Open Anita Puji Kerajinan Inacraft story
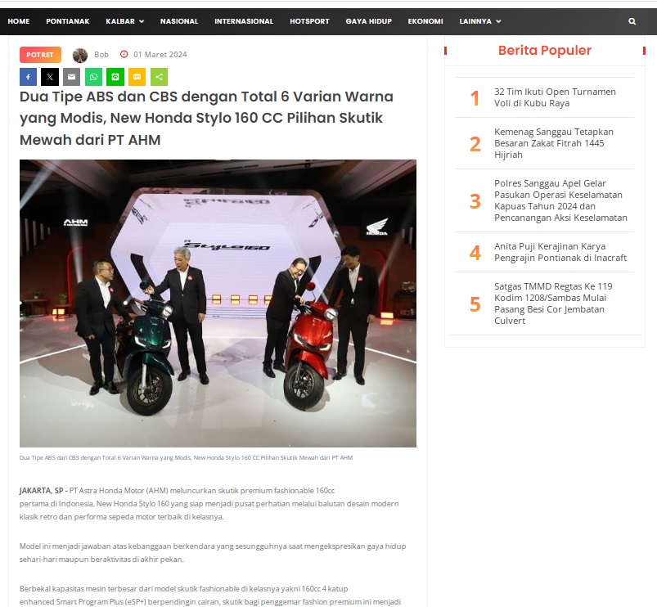This screenshot has width=657, height=607. (x=560, y=252)
